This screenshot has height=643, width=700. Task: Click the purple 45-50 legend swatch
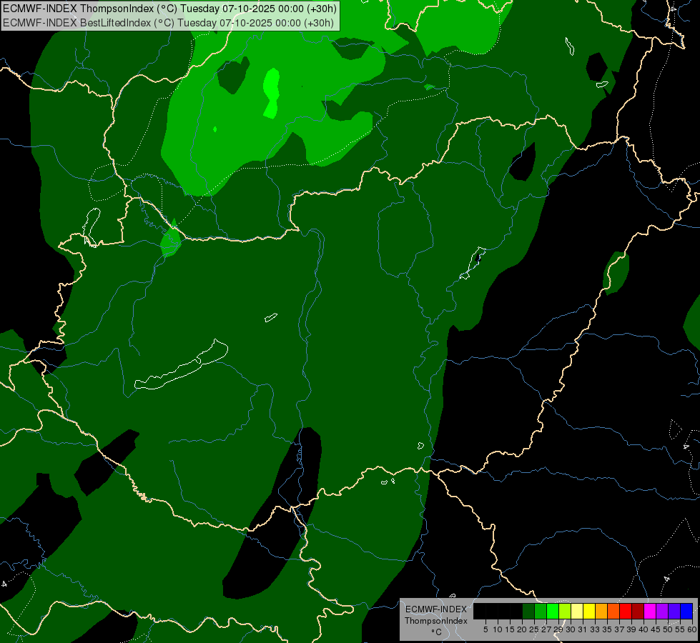[x=662, y=611]
